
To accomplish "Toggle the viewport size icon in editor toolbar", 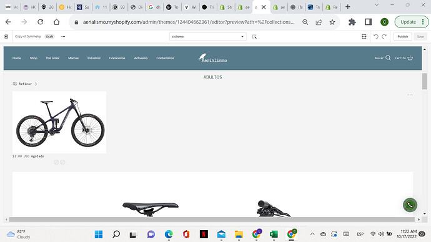I will [x=364, y=37].
